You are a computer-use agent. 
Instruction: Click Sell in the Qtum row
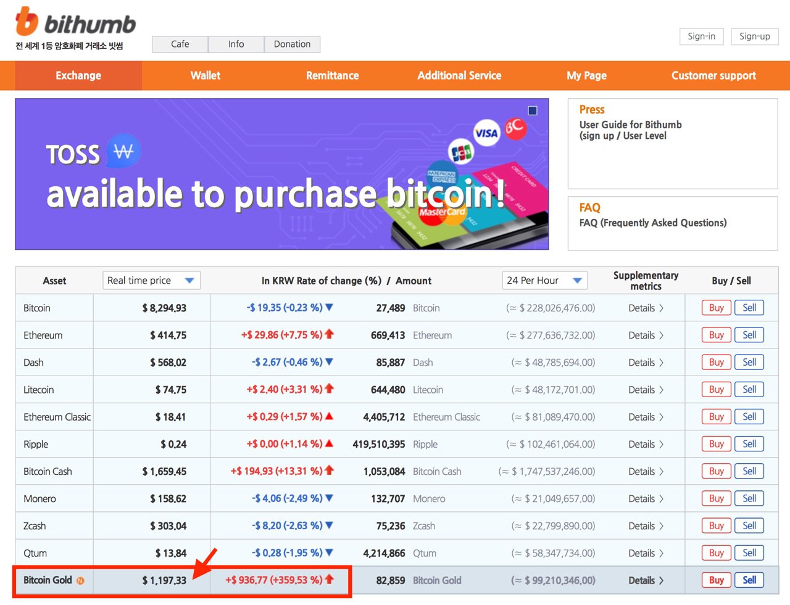[x=749, y=553]
